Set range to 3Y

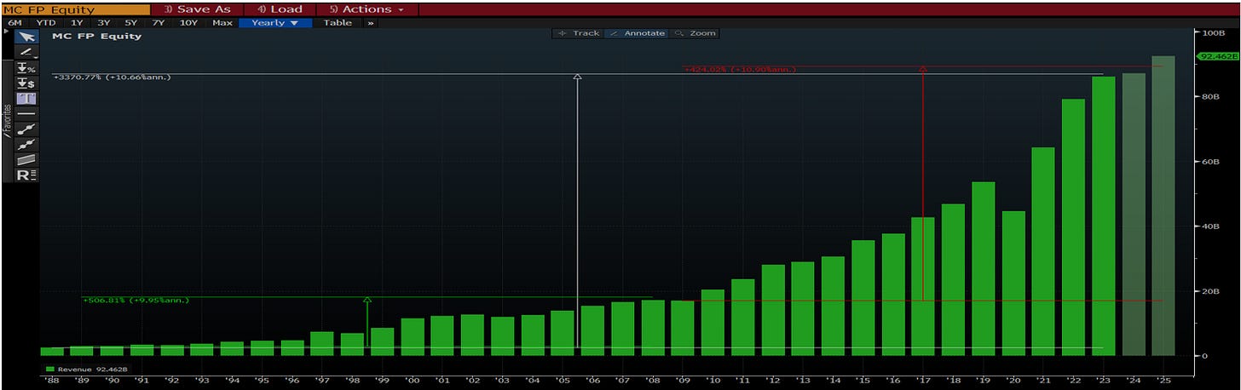103,23
